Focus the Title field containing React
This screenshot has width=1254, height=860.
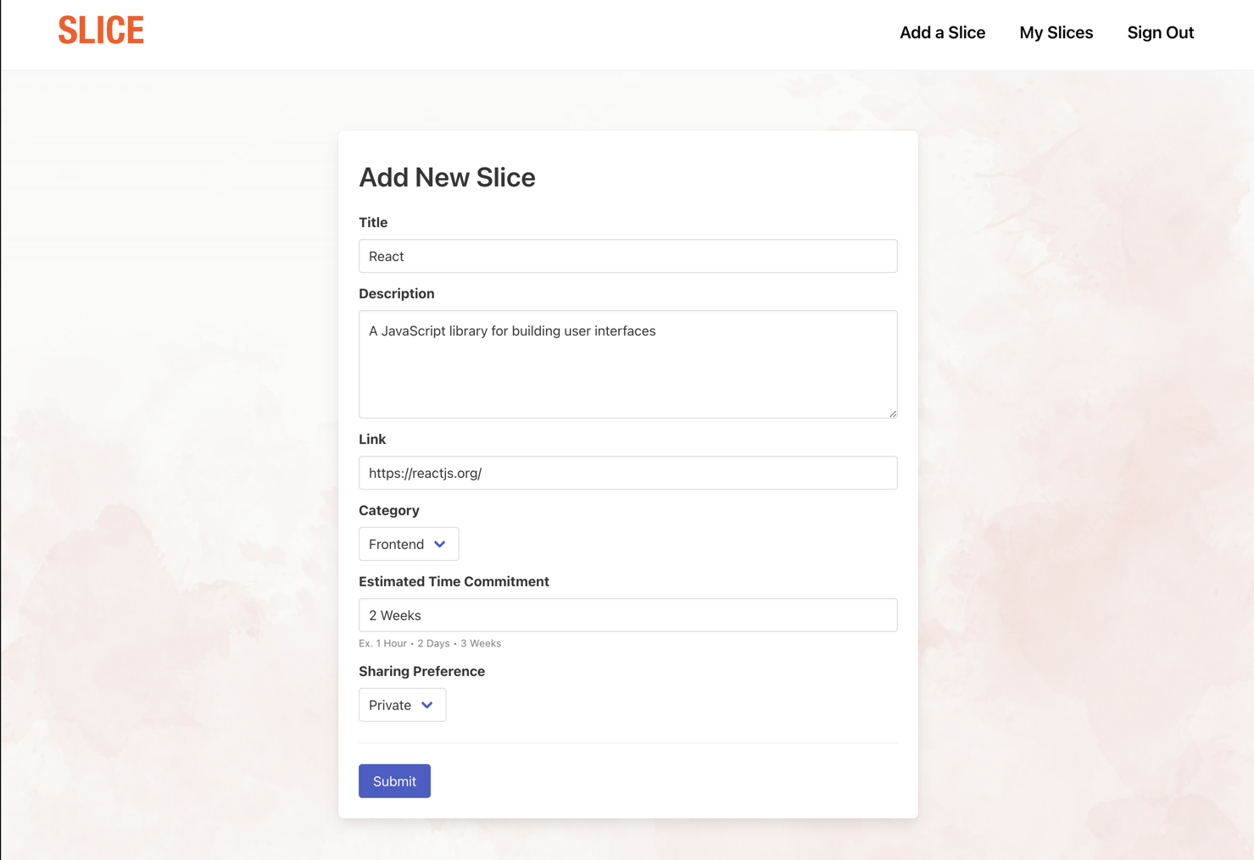(627, 256)
